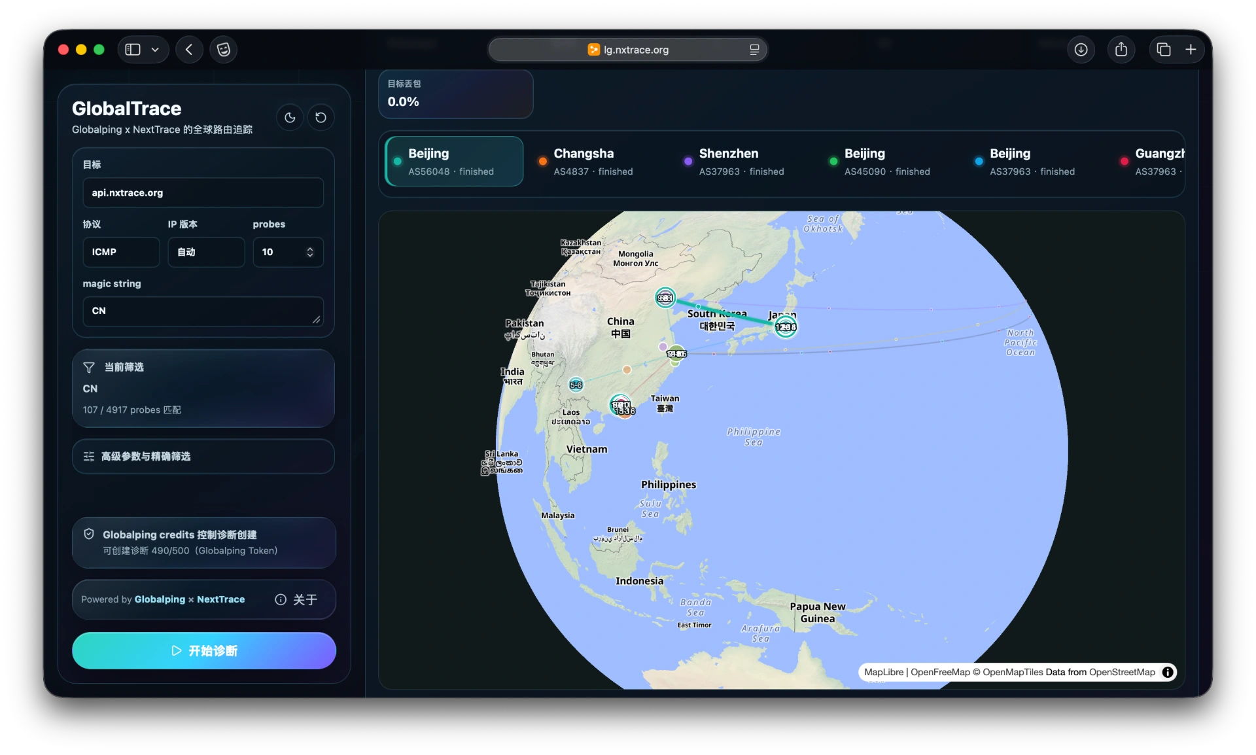Go back with the browser back arrow
The width and height of the screenshot is (1256, 755).
[189, 50]
